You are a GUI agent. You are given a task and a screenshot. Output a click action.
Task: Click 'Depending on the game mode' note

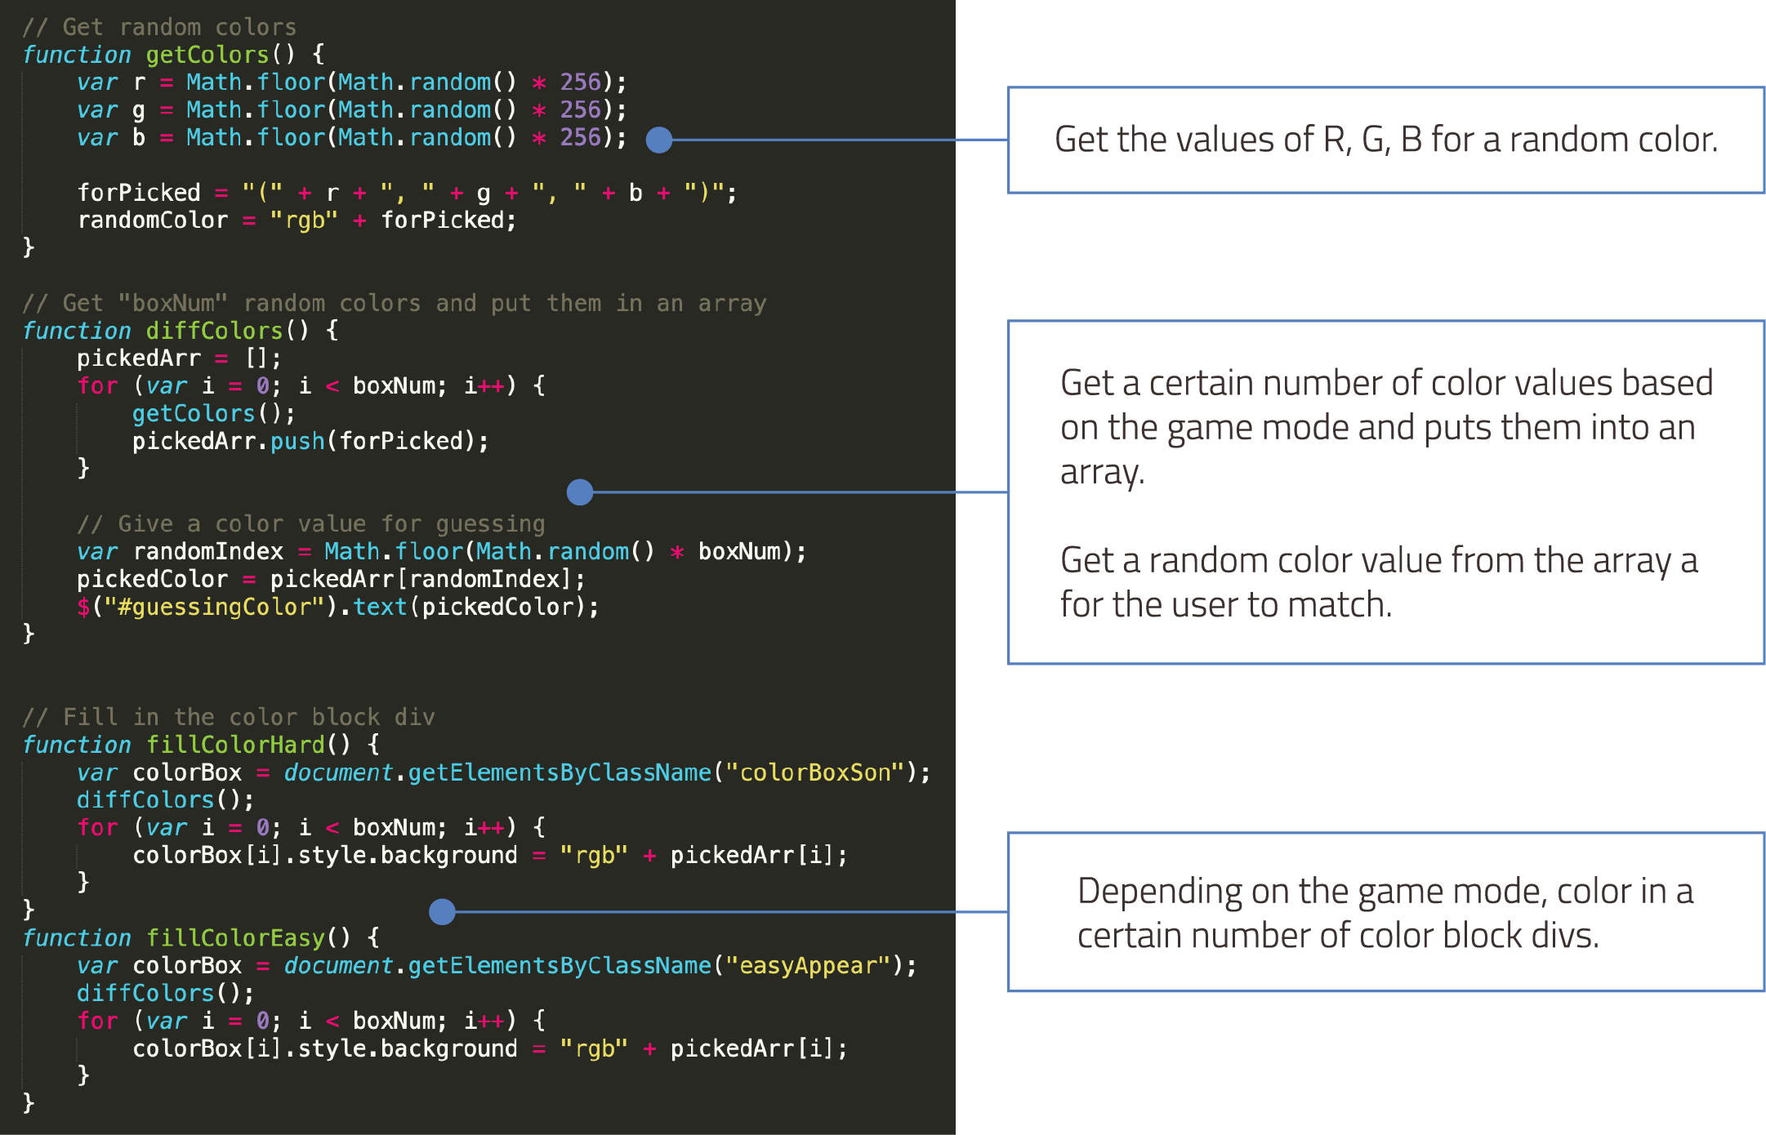pos(1385,913)
